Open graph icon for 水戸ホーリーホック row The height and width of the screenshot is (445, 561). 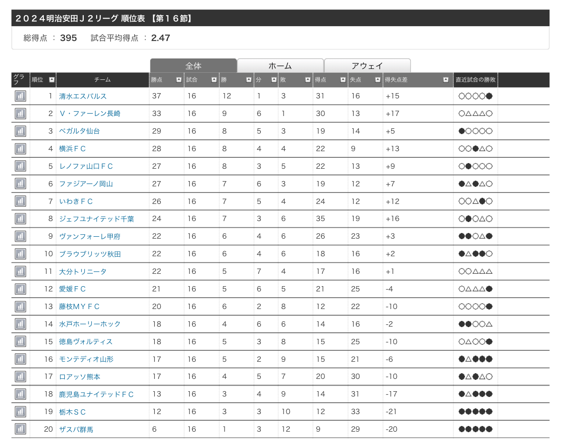coord(20,324)
